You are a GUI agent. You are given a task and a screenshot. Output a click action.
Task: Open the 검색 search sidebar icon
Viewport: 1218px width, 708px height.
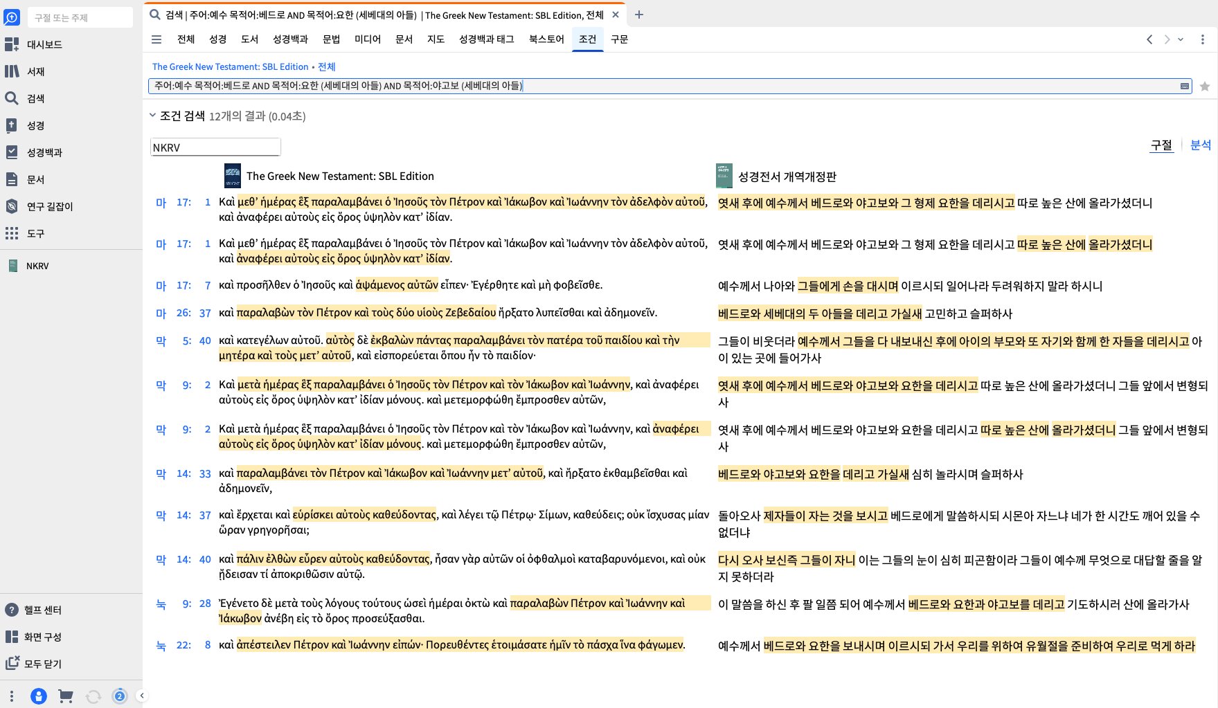12,98
